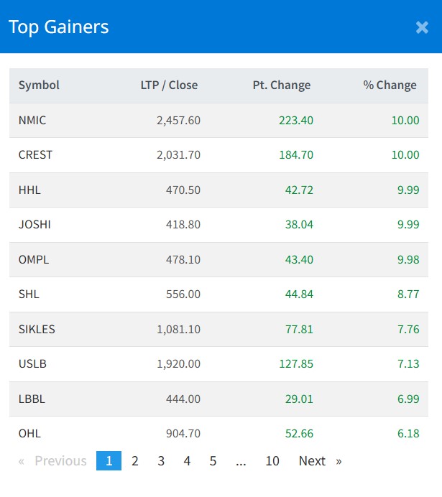Screen dimensions: 442x497
Task: Click the Next page link
Action: tap(320, 461)
